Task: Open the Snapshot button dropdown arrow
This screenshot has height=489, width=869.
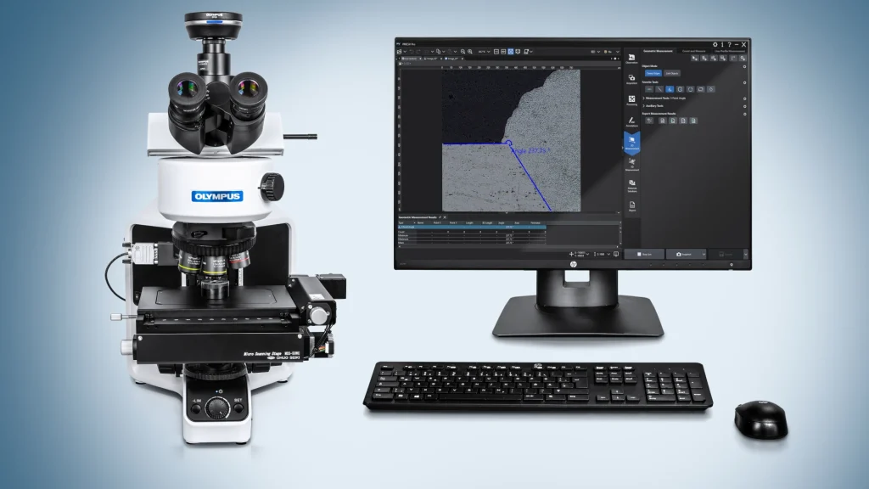Action: 704,254
